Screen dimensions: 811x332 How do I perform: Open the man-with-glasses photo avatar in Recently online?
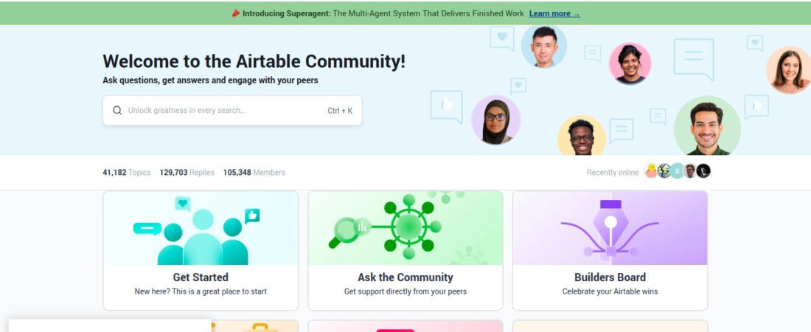pyautogui.click(x=690, y=171)
